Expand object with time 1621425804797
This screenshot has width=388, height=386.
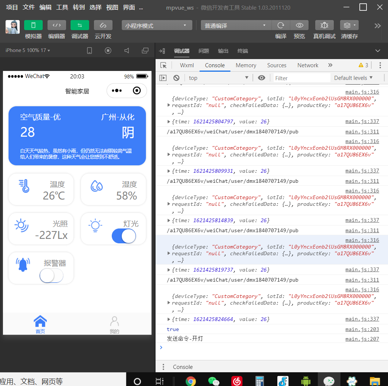tap(169, 121)
